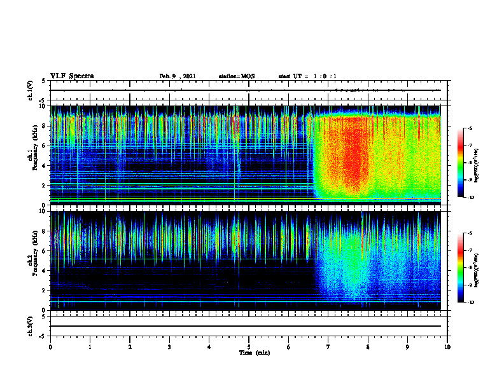The width and height of the screenshot is (504, 389).
Task: Click the ch.3 voltage waveform trace
Action: point(246,326)
